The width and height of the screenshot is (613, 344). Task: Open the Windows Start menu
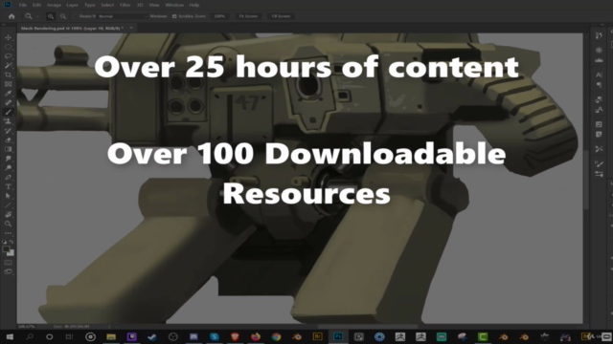click(x=10, y=336)
